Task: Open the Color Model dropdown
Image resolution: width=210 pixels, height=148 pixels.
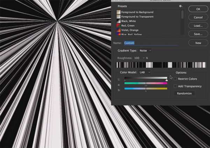Action: tap(145, 72)
